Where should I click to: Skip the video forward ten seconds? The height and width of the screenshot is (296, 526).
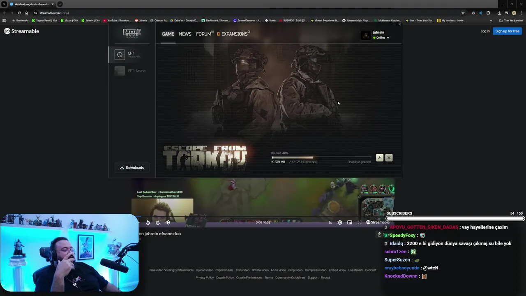[157, 222]
